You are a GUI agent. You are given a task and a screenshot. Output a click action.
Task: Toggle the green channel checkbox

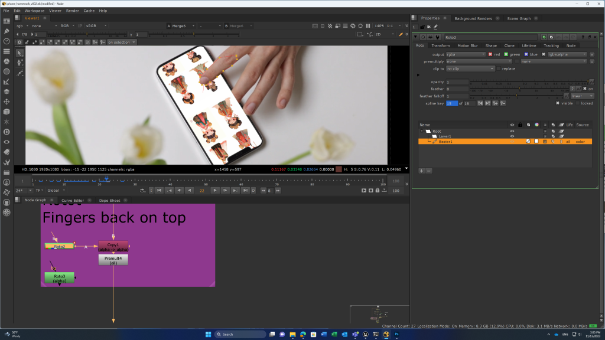tap(506, 54)
